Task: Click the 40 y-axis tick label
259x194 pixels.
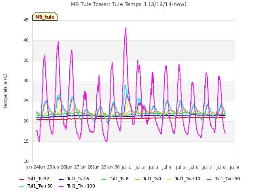Action: 26,40
